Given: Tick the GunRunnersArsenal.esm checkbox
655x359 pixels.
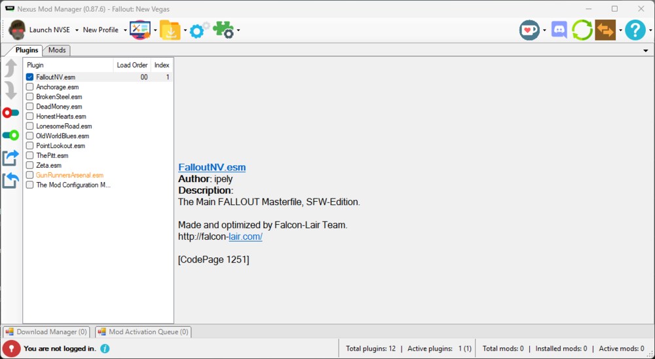Looking at the screenshot, I should click(x=29, y=175).
